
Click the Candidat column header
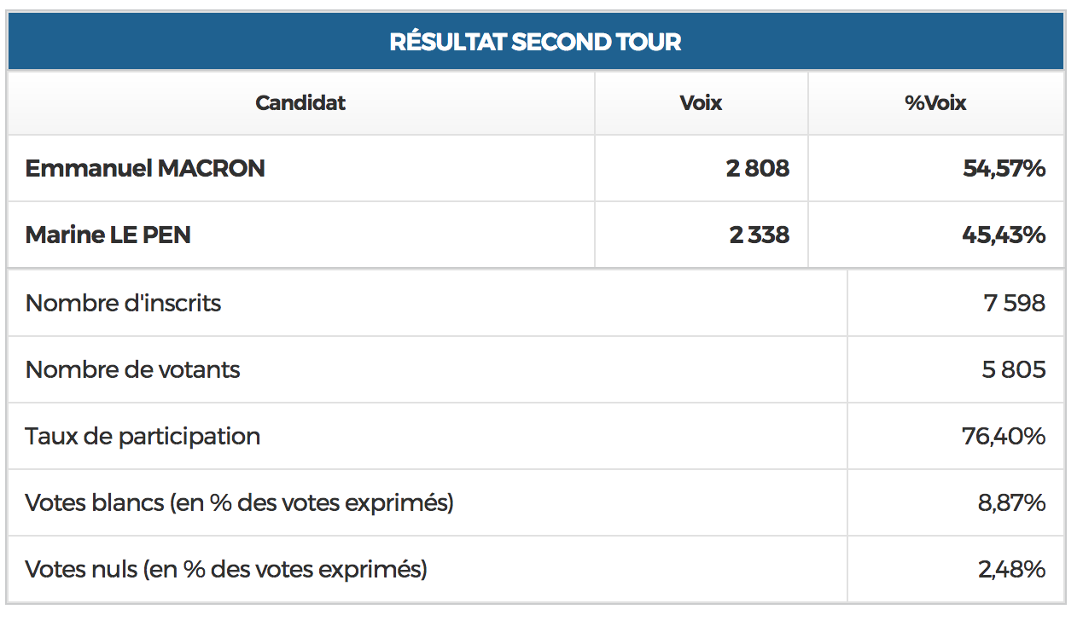(x=300, y=103)
